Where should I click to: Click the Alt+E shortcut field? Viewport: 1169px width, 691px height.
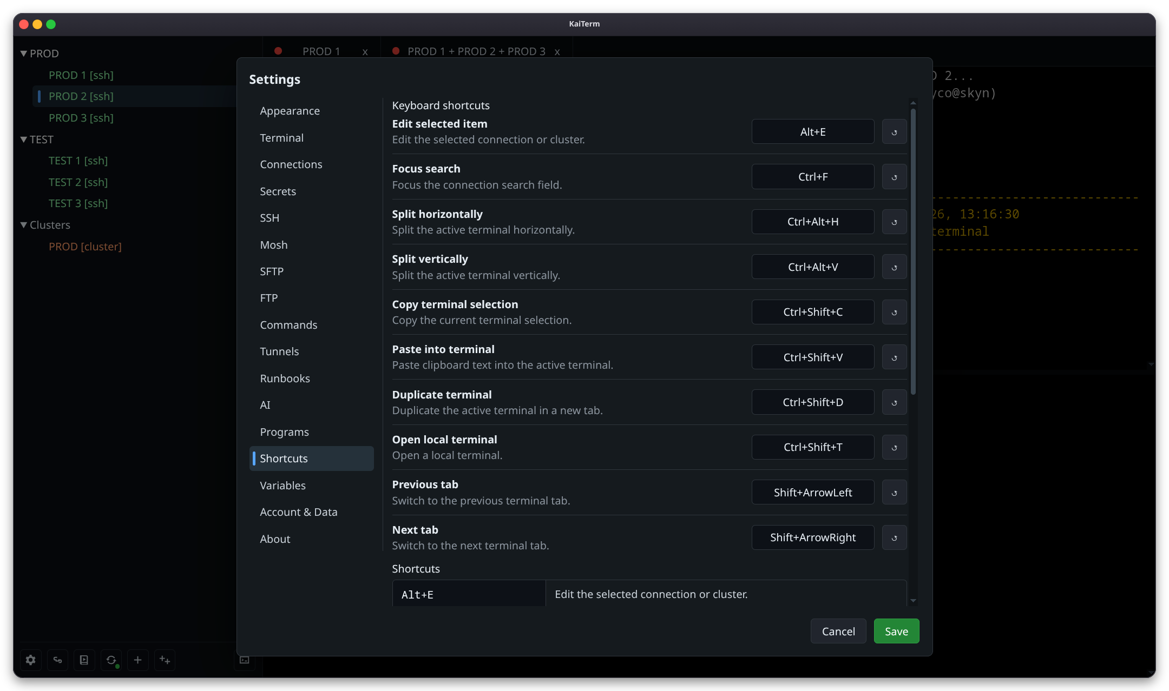[813, 132]
